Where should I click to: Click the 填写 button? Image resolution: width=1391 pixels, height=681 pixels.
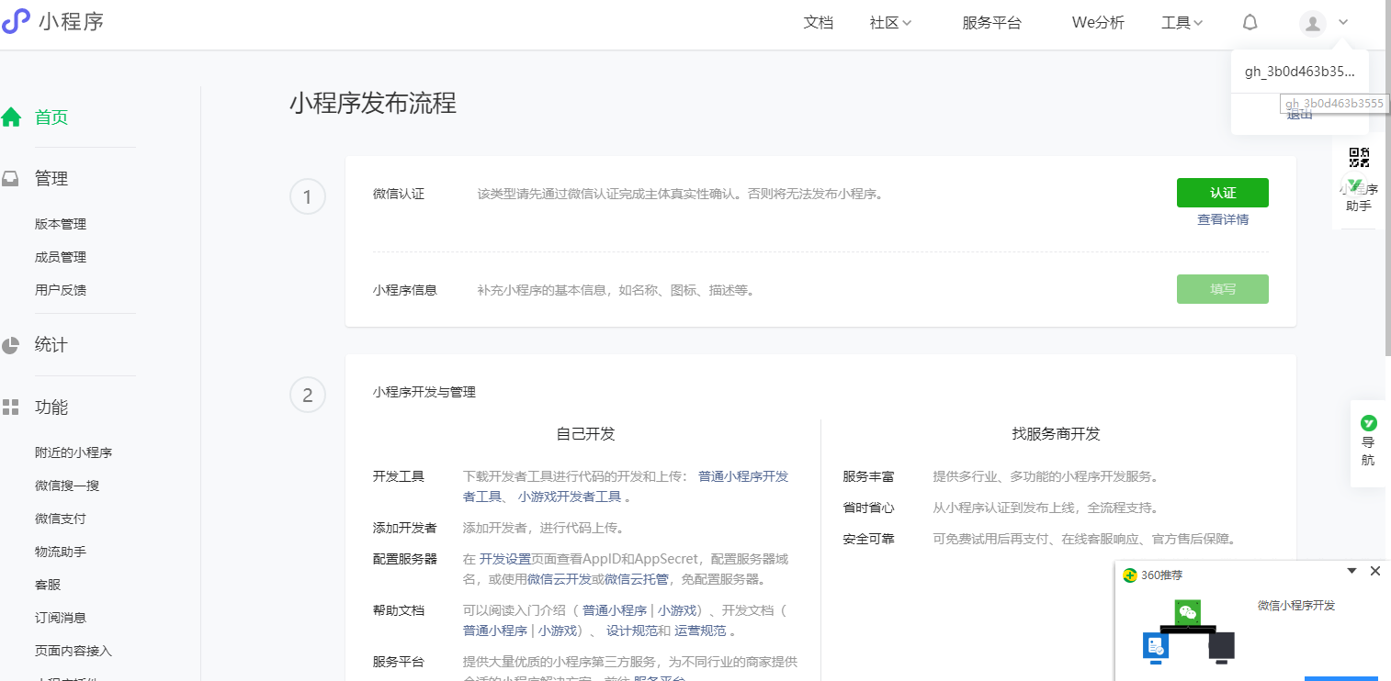tap(1223, 289)
